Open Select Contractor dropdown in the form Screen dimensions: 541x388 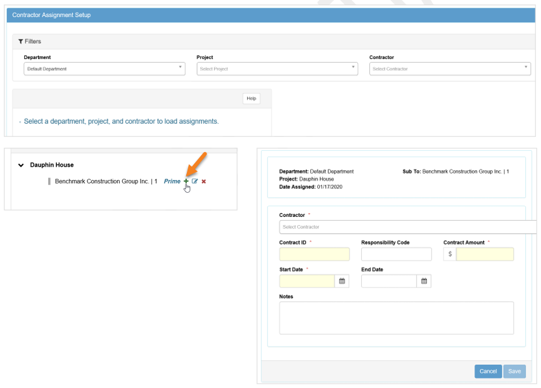[x=408, y=227]
